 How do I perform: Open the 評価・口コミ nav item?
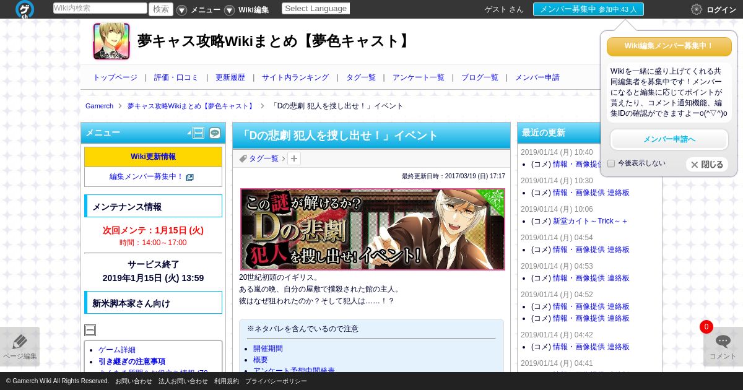pos(176,77)
